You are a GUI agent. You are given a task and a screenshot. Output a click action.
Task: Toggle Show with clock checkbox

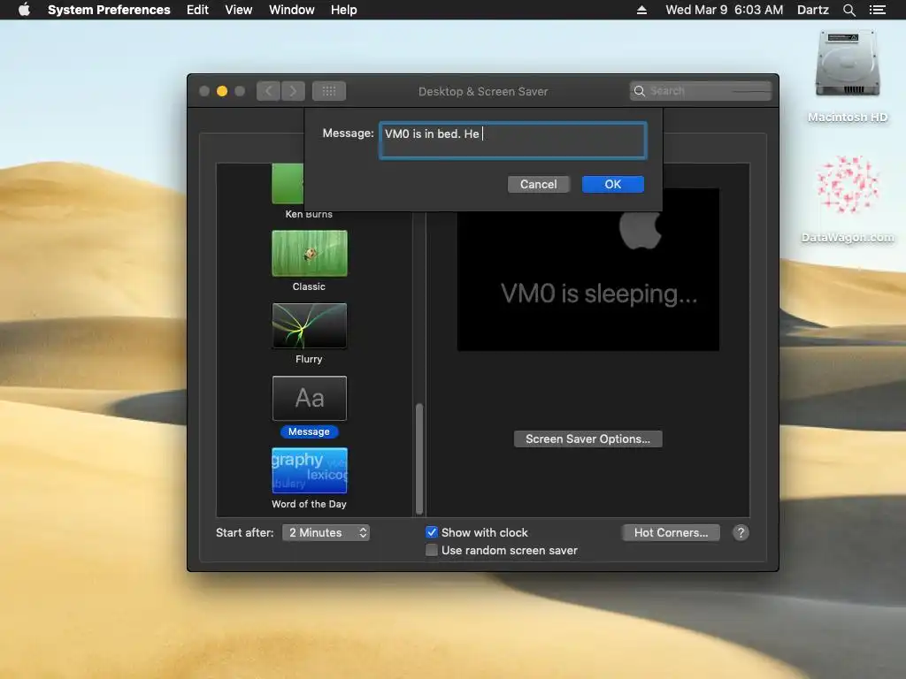432,532
